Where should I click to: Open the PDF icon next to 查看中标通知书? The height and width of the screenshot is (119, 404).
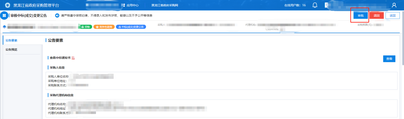coord(73,58)
